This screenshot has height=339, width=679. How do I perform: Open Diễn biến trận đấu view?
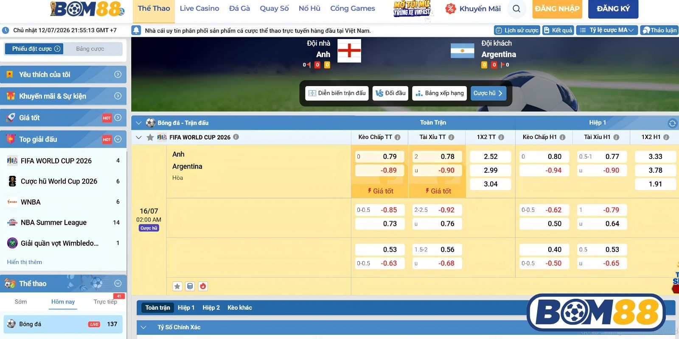click(337, 93)
